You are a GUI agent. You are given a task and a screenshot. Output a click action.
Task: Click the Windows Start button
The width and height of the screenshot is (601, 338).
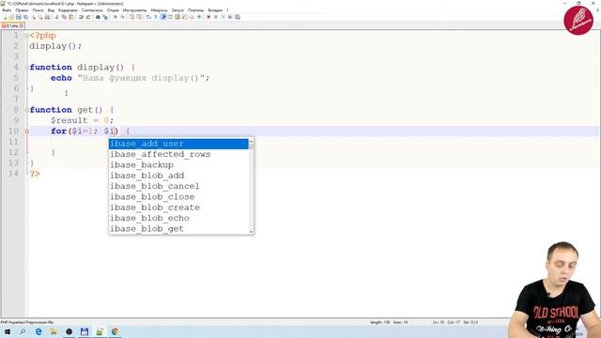pyautogui.click(x=8, y=331)
